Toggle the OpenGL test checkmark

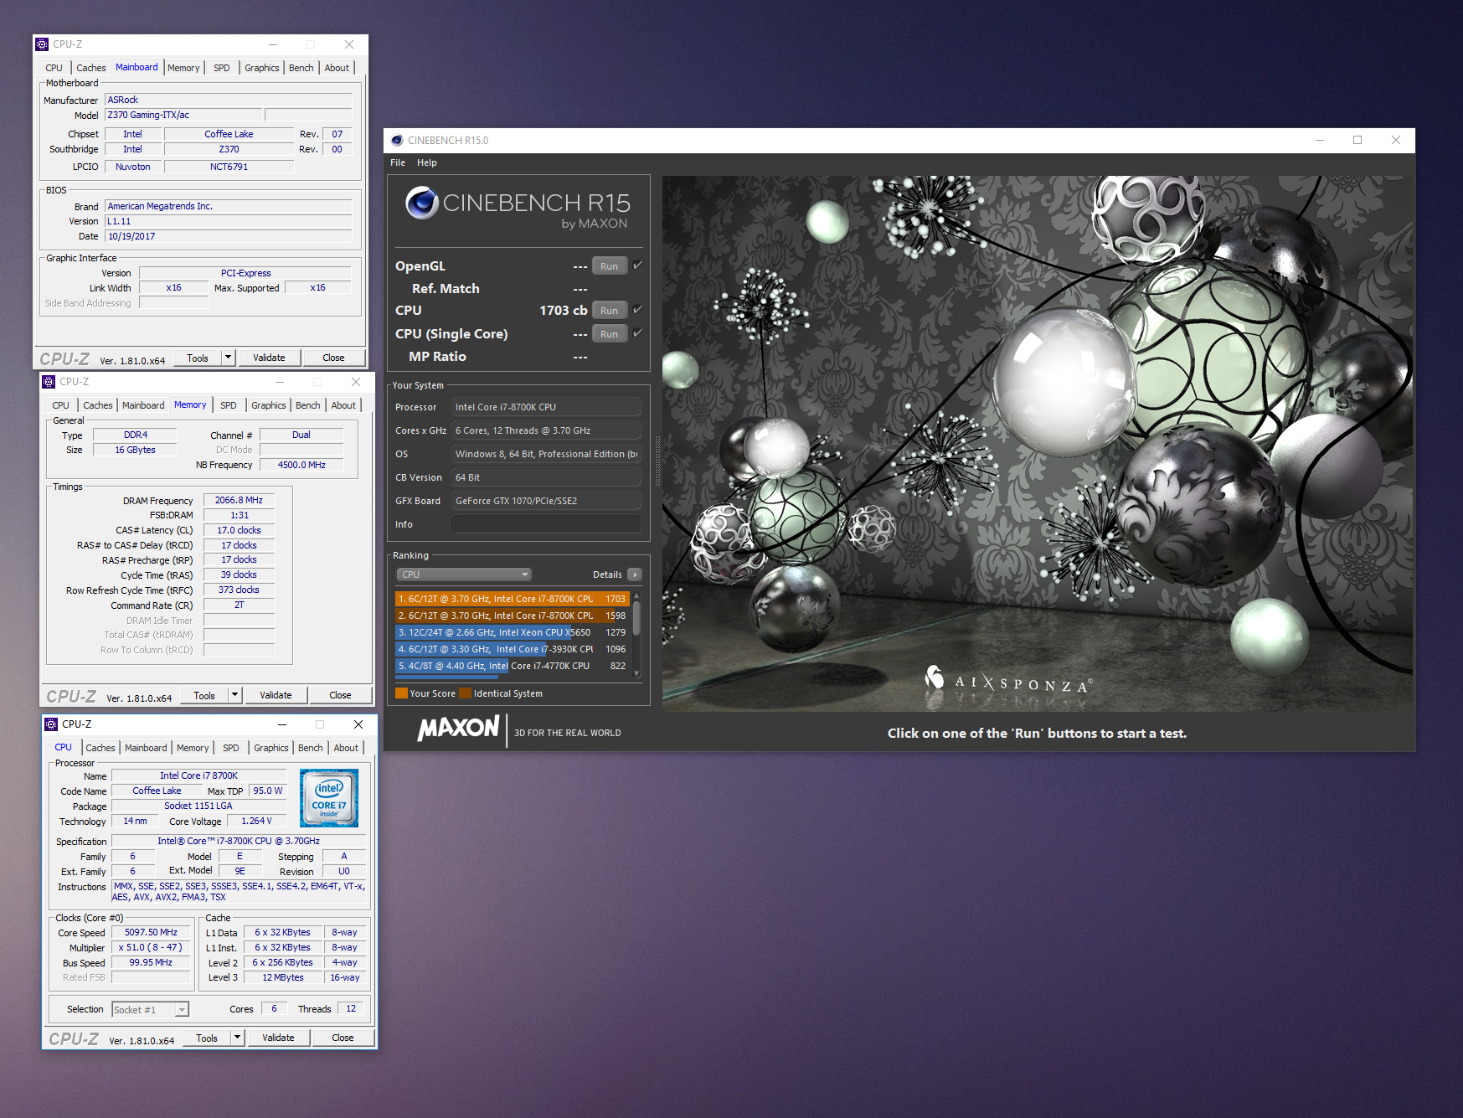(637, 265)
